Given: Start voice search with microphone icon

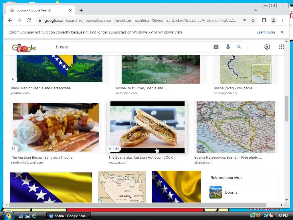Looking at the screenshot, I should [x=228, y=47].
